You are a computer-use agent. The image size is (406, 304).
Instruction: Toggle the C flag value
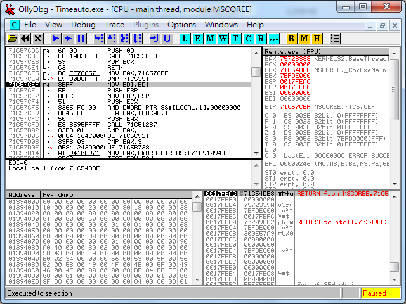pos(274,115)
